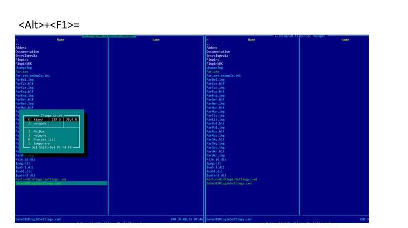Select FarIta.lng in right panel
Screen dimensions: 408x228
216,116
